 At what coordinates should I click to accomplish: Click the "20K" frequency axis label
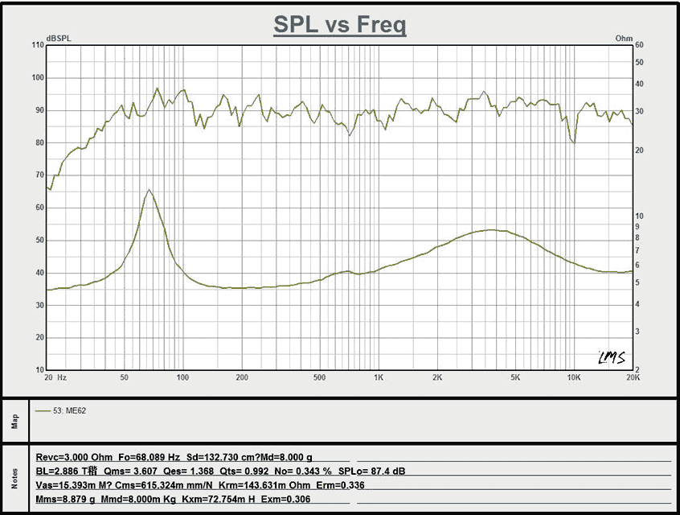click(633, 377)
